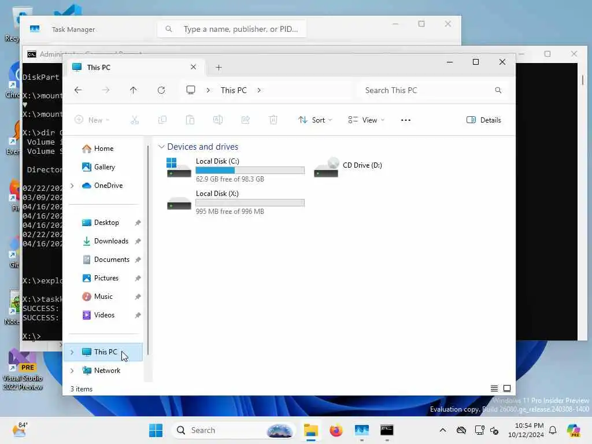Click the pin icon beside Music

(138, 297)
